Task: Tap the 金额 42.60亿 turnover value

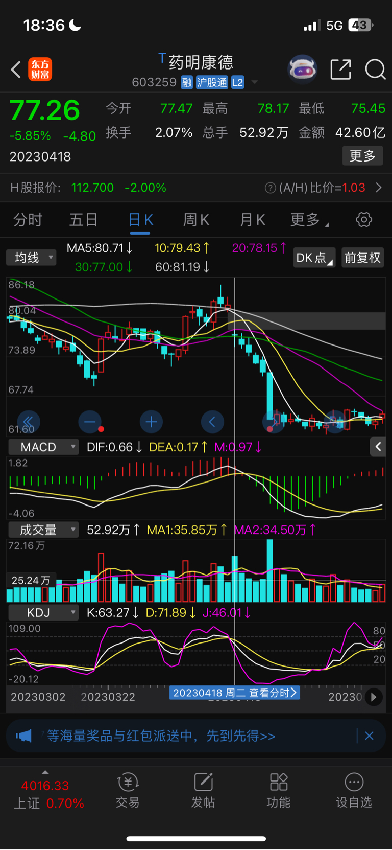Action: pos(342,133)
